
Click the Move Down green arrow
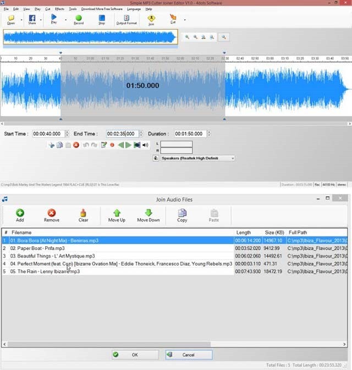point(148,213)
